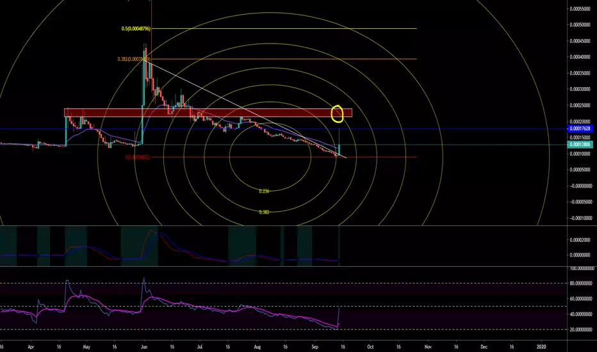597x352 pixels.
Task: Click the Dec label on time axis
Action: click(x=484, y=347)
